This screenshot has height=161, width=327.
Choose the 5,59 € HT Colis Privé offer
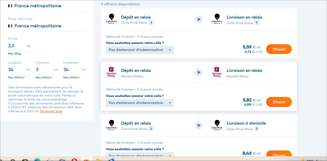tap(279, 49)
